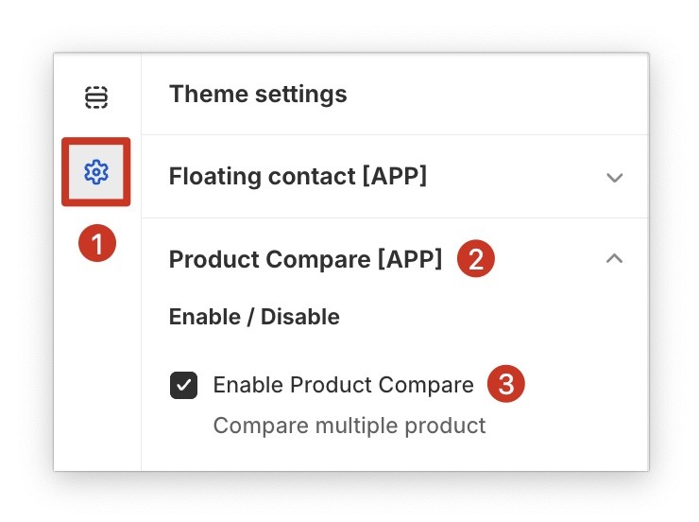
Task: Expand Floating contact with down chevron
Action: 615,178
